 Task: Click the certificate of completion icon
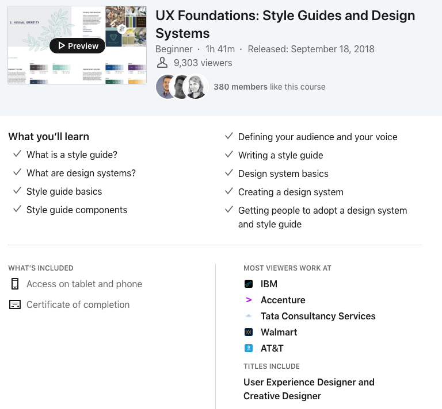pyautogui.click(x=15, y=304)
